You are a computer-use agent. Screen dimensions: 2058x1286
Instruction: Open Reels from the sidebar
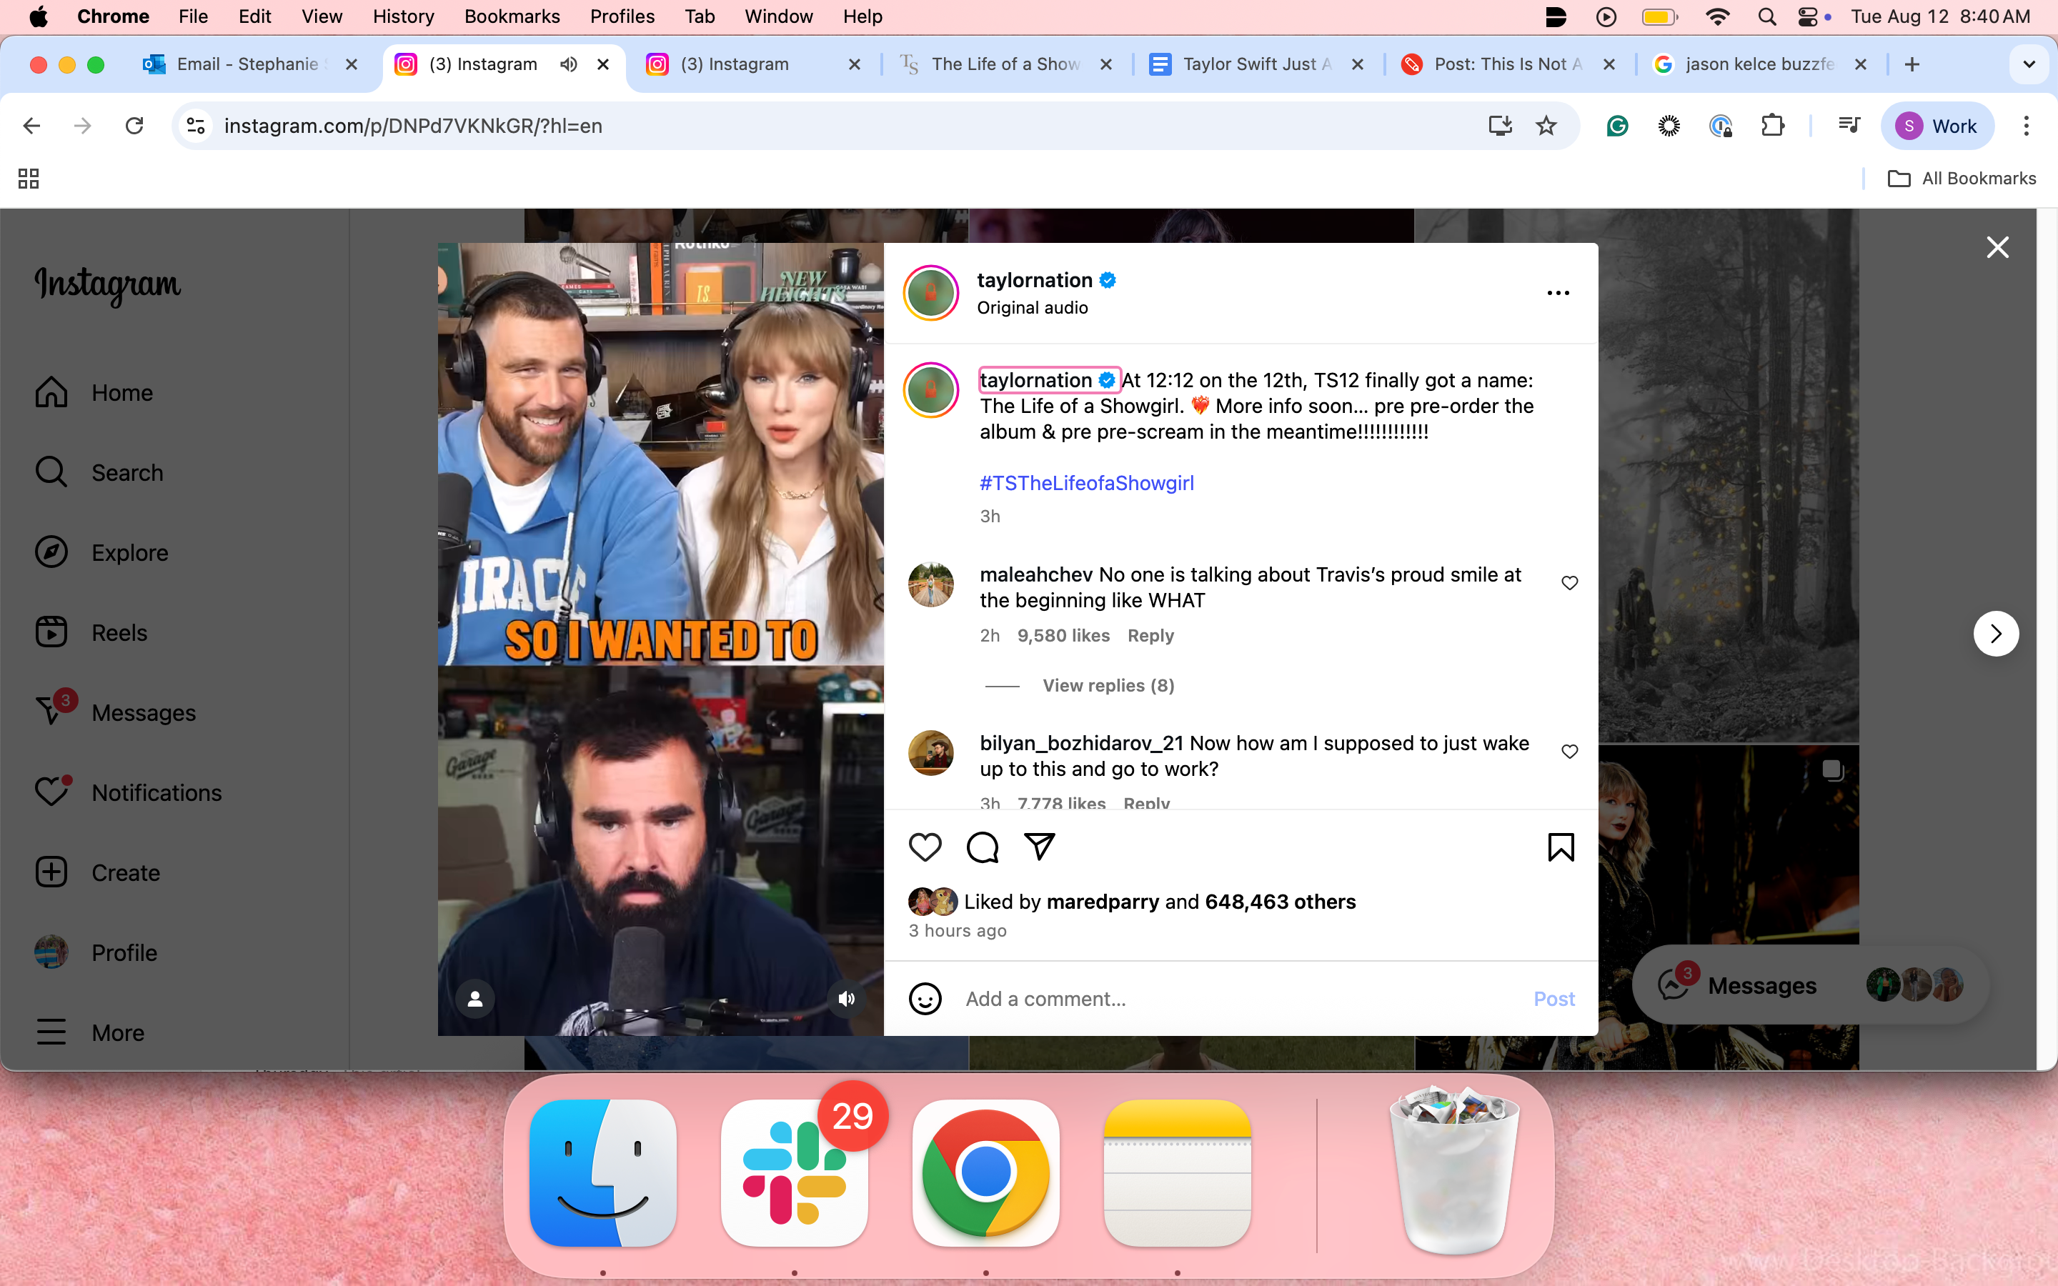pyautogui.click(x=119, y=633)
